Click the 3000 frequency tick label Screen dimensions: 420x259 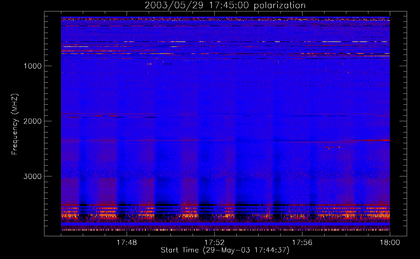click(x=32, y=176)
